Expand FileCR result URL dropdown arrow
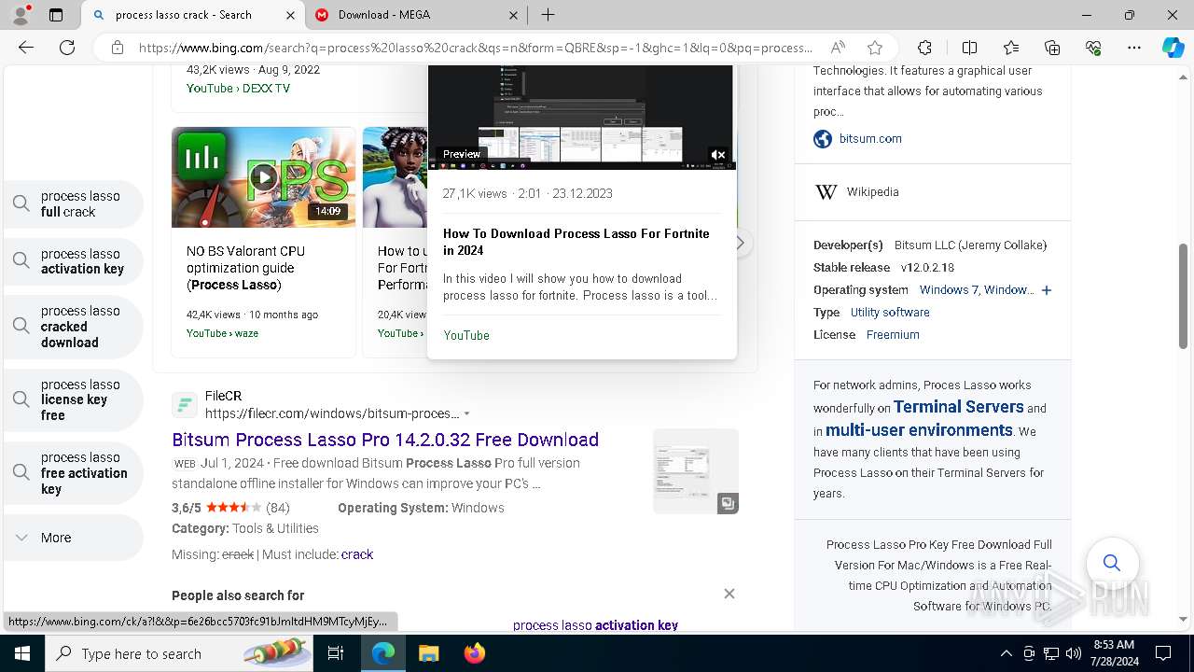 point(467,414)
